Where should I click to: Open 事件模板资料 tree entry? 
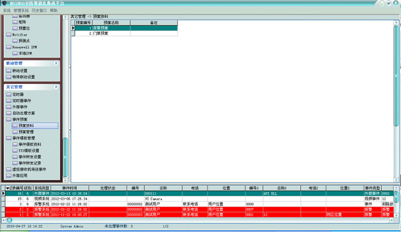[30, 144]
